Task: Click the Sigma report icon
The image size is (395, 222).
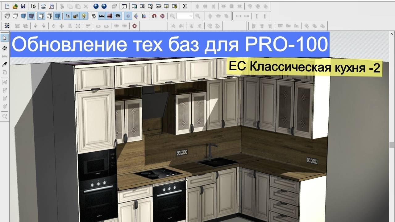Action: (x=185, y=6)
